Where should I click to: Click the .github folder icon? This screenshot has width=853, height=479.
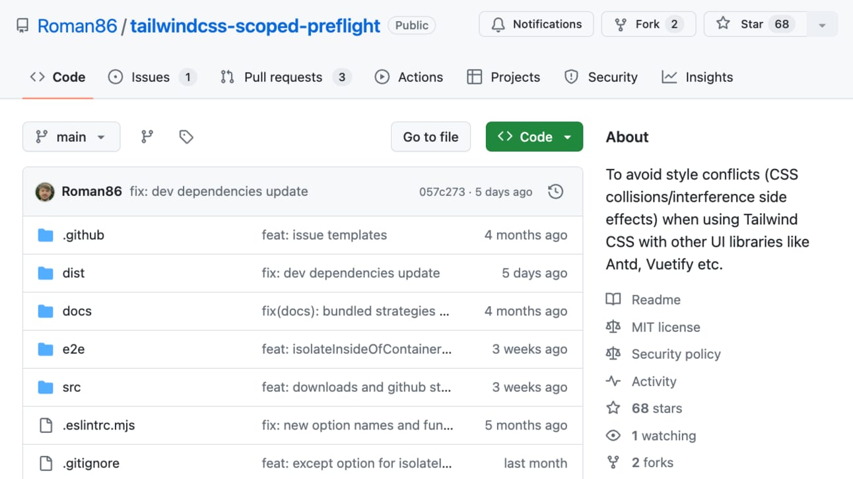[46, 235]
